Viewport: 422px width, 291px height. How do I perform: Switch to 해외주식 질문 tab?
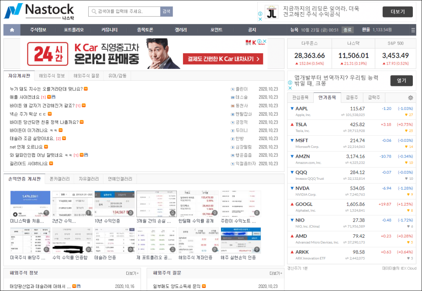pos(86,76)
